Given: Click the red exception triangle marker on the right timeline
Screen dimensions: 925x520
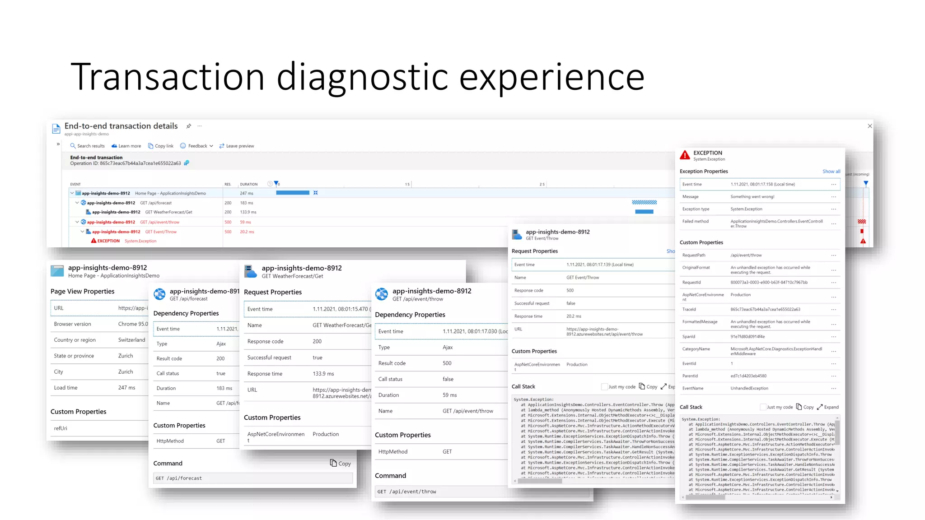Looking at the screenshot, I should 863,241.
